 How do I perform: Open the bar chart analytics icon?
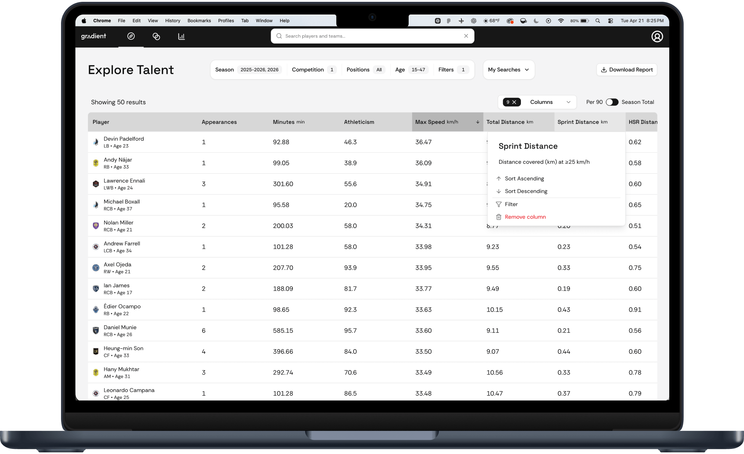181,36
